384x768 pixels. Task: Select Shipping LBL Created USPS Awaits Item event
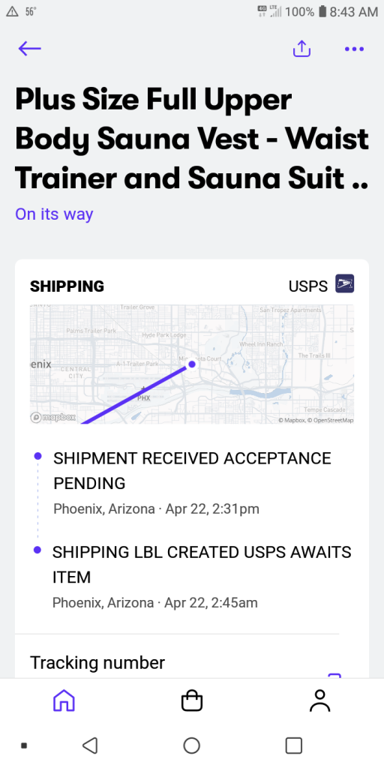[x=192, y=577]
